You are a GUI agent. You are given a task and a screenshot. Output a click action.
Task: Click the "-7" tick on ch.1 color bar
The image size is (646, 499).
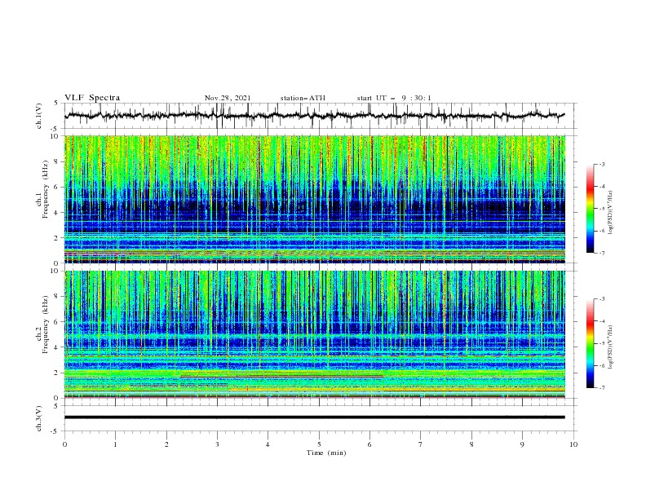(x=601, y=253)
